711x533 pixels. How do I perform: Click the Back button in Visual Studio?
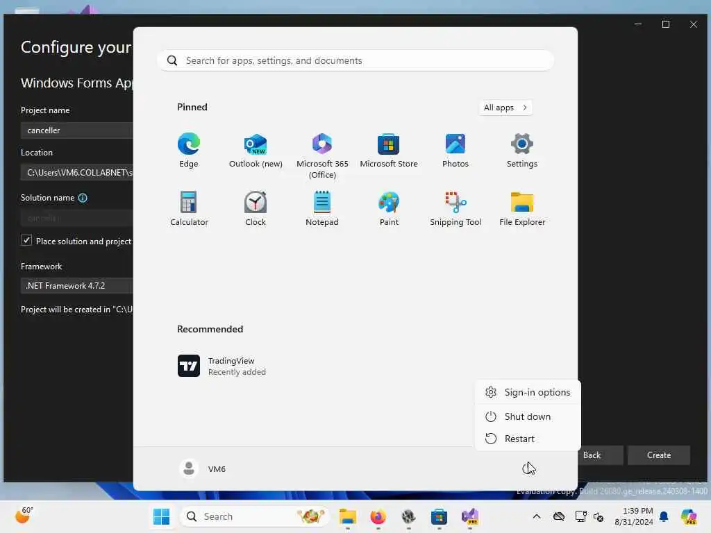tap(592, 455)
